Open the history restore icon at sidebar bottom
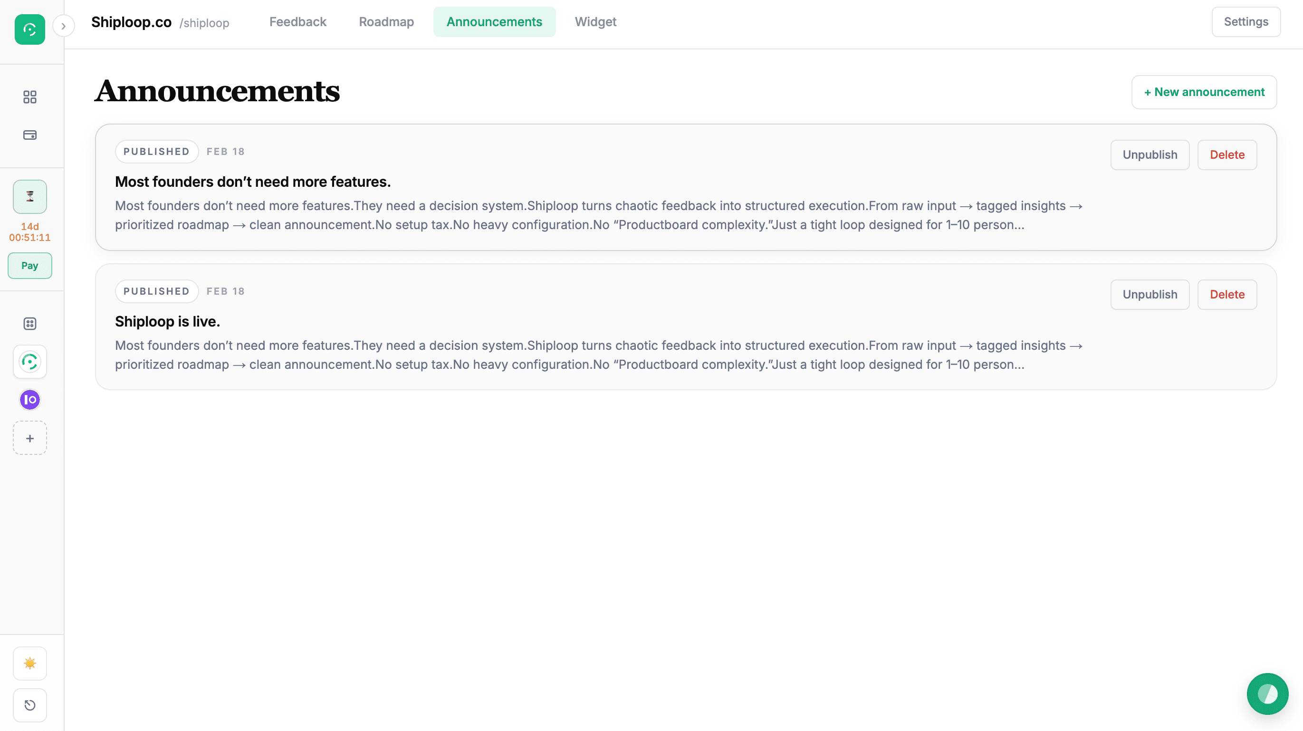This screenshot has height=731, width=1303. point(29,705)
